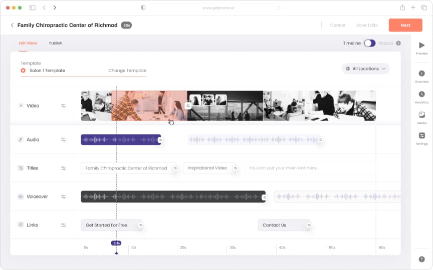Open Voiceover track adjustment settings icon
The image size is (433, 270).
pos(63,196)
